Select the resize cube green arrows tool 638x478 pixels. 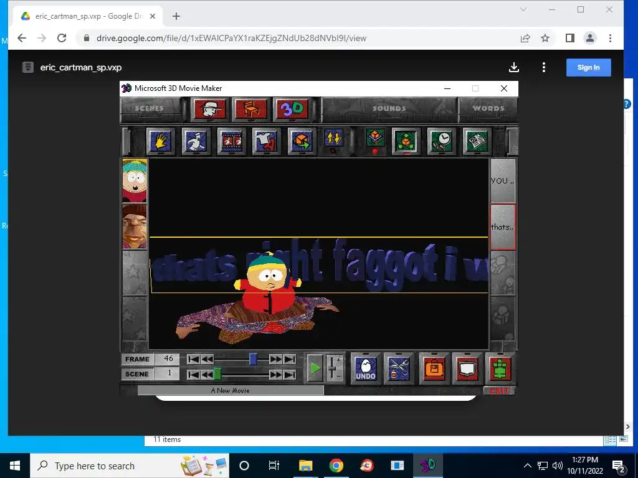click(x=406, y=141)
